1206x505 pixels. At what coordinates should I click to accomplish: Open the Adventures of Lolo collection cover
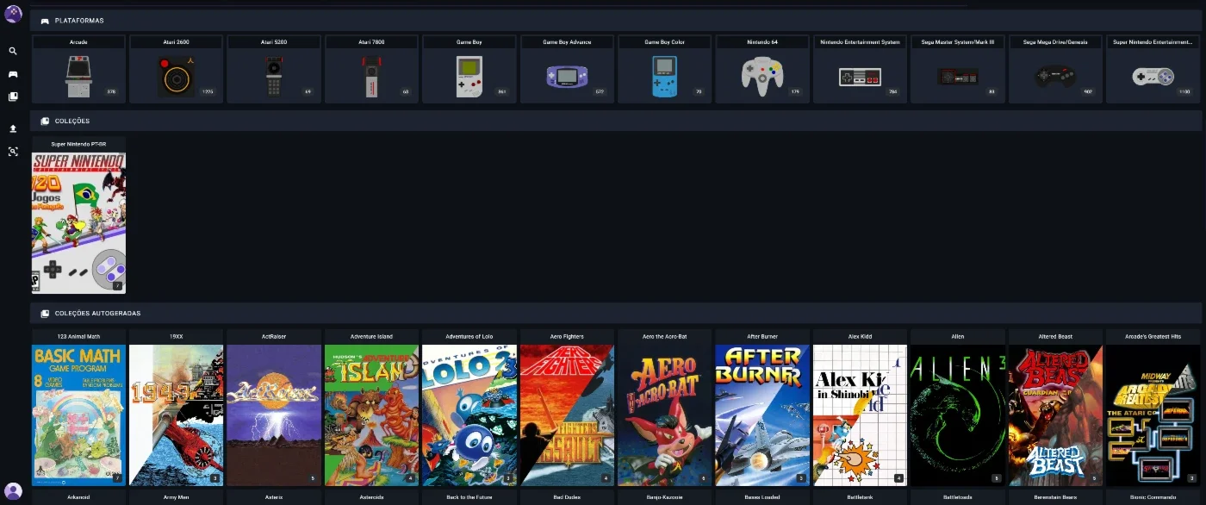(x=469, y=415)
